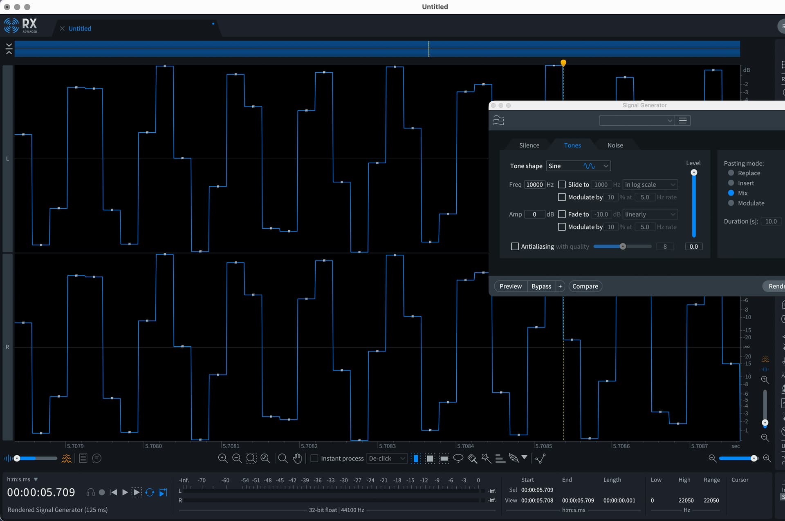
Task: Open the Signal Generator preset menu icon
Action: click(682, 120)
